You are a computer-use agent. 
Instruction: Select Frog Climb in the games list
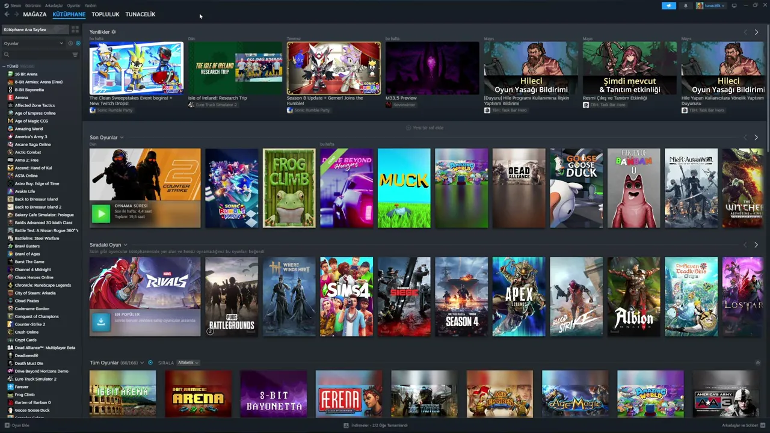[x=25, y=395]
